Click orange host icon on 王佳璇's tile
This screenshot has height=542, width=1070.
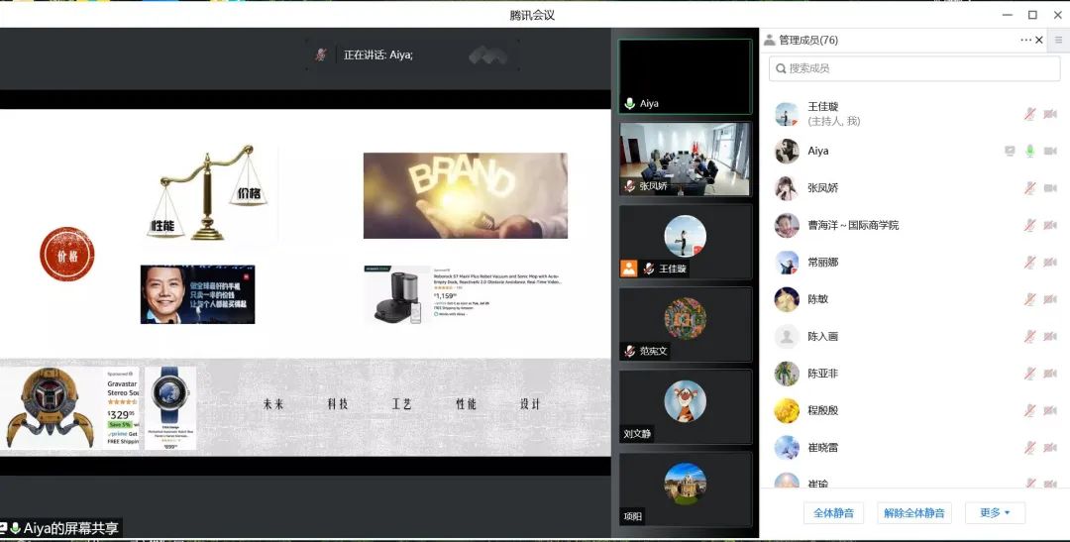[x=628, y=269]
